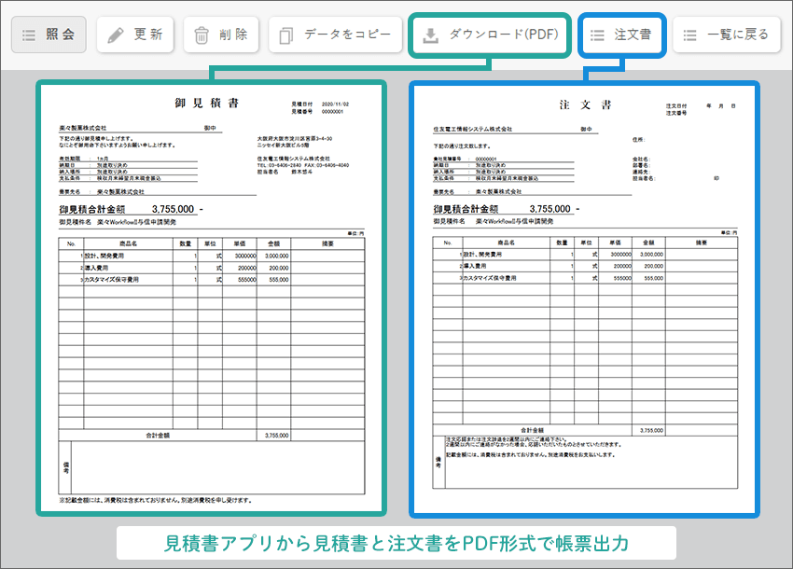Click the 商品名 column header in the estimate table
The image size is (793, 569).
click(x=129, y=243)
